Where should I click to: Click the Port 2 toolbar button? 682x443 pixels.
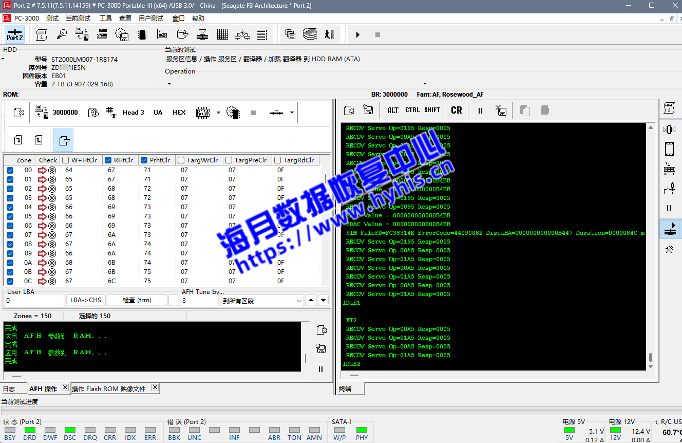[14, 34]
